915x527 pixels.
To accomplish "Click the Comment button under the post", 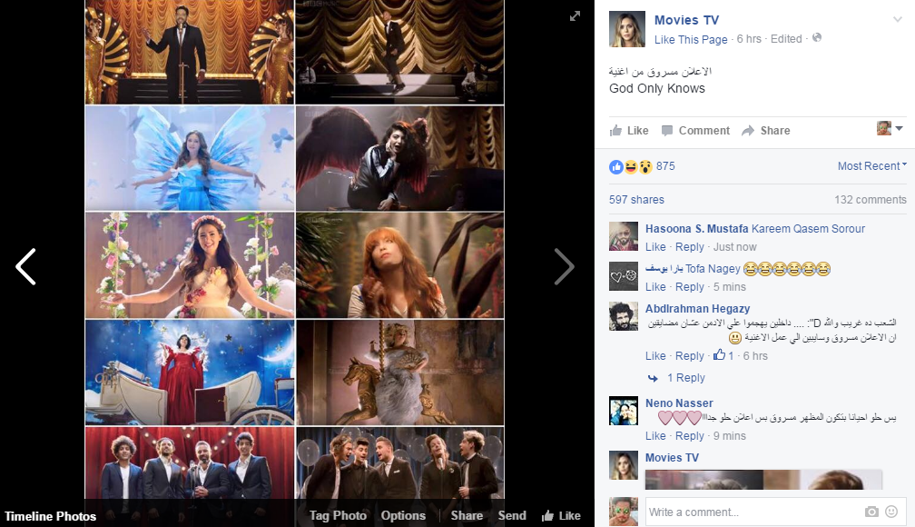I will [695, 130].
